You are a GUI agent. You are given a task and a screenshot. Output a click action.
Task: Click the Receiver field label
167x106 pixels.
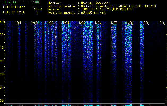coord(54,9)
